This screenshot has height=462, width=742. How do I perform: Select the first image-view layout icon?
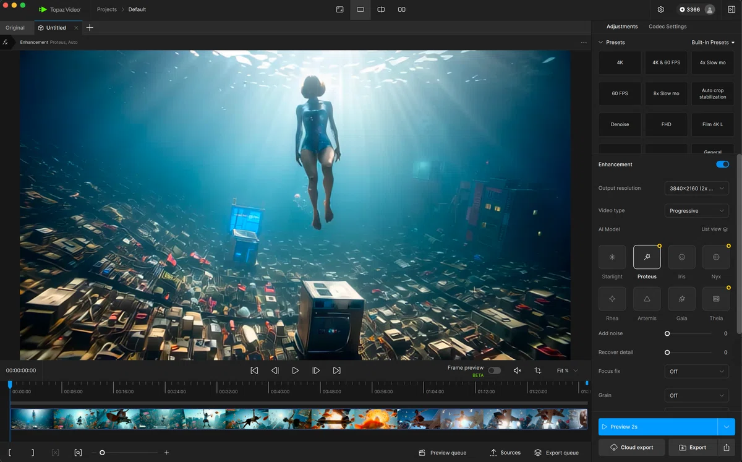point(339,10)
